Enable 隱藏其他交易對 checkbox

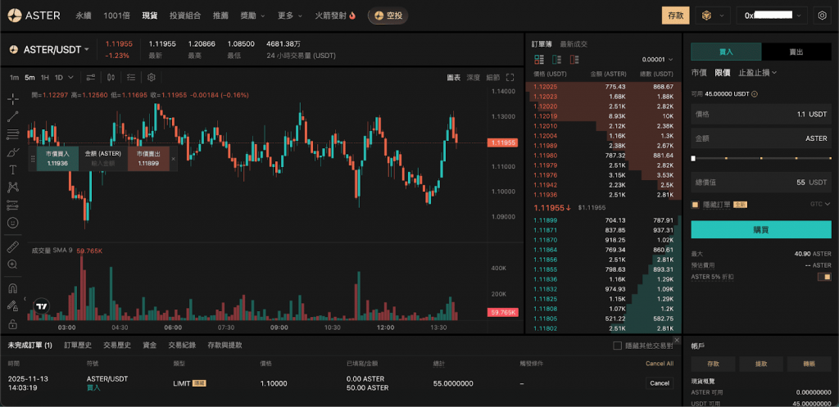coord(618,346)
